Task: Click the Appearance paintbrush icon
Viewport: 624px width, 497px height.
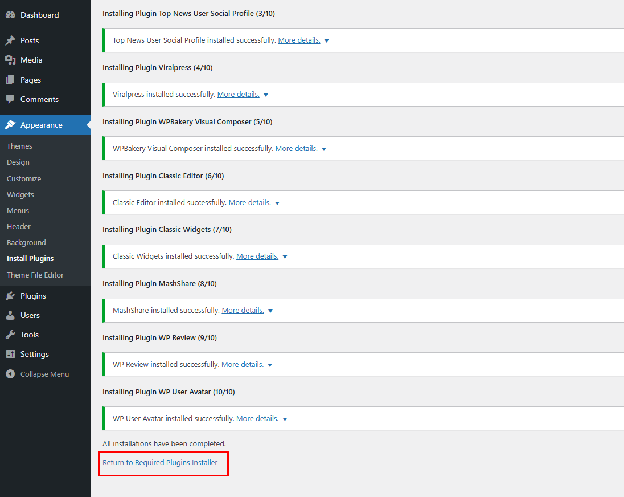Action: coord(10,125)
